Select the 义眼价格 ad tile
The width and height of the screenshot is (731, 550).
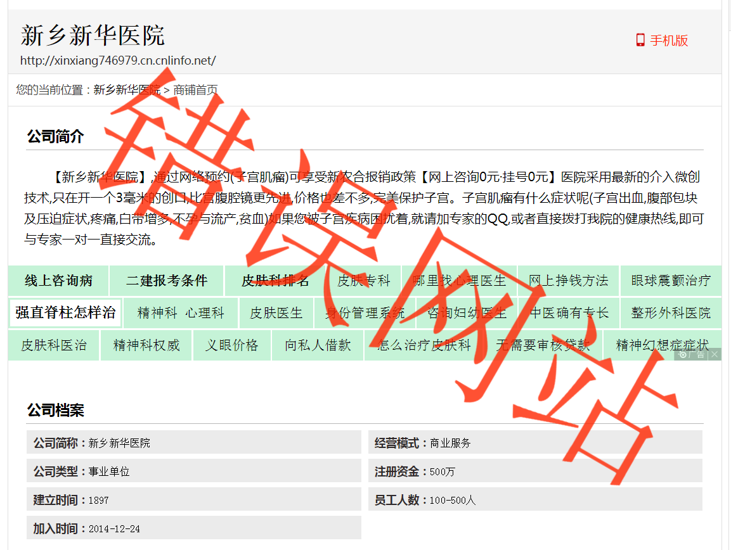coord(231,345)
